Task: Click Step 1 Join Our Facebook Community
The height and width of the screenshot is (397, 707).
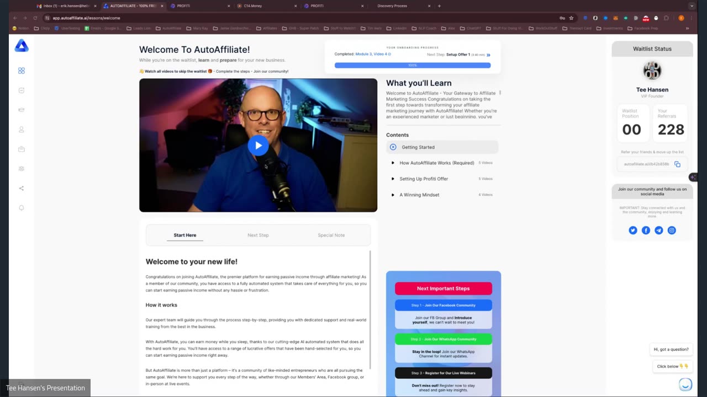Action: click(x=444, y=305)
